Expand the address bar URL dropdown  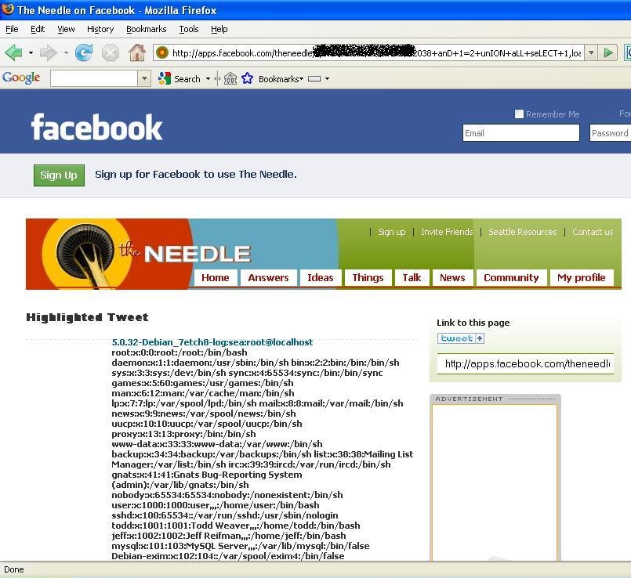[x=591, y=52]
